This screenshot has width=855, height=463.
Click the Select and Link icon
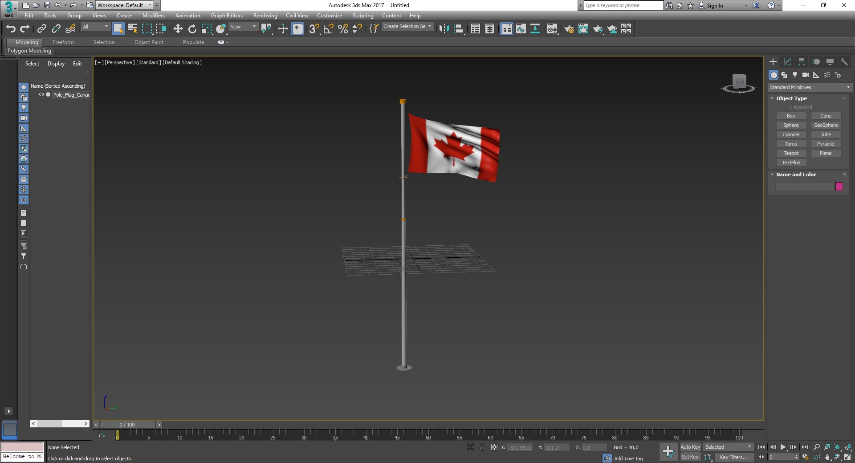42,29
